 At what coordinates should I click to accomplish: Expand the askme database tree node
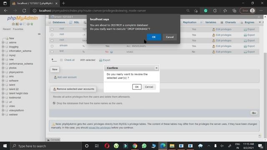tap(3, 42)
